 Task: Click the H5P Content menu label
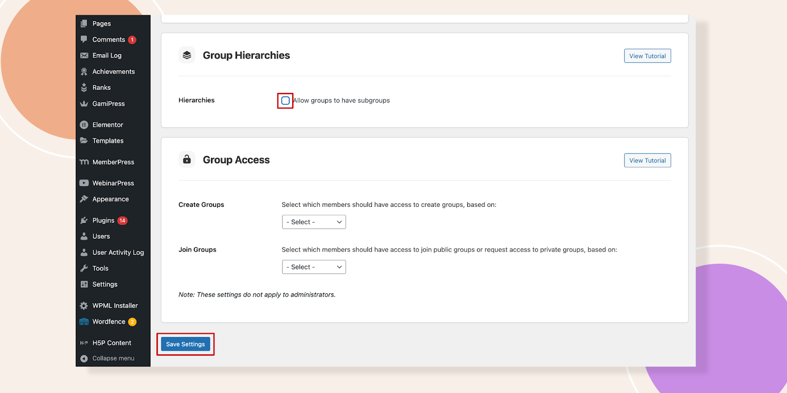point(112,343)
